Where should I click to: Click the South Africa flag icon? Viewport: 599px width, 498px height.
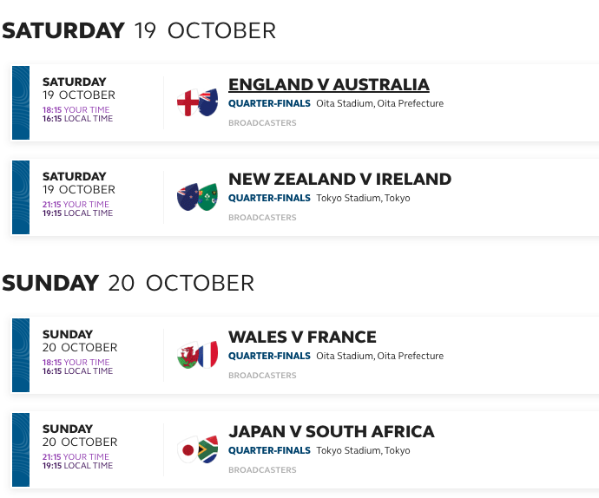tap(208, 449)
